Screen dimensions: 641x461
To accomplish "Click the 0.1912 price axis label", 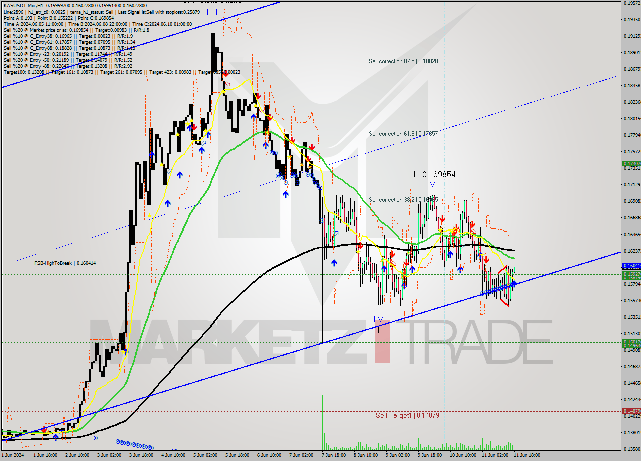I will [632, 36].
